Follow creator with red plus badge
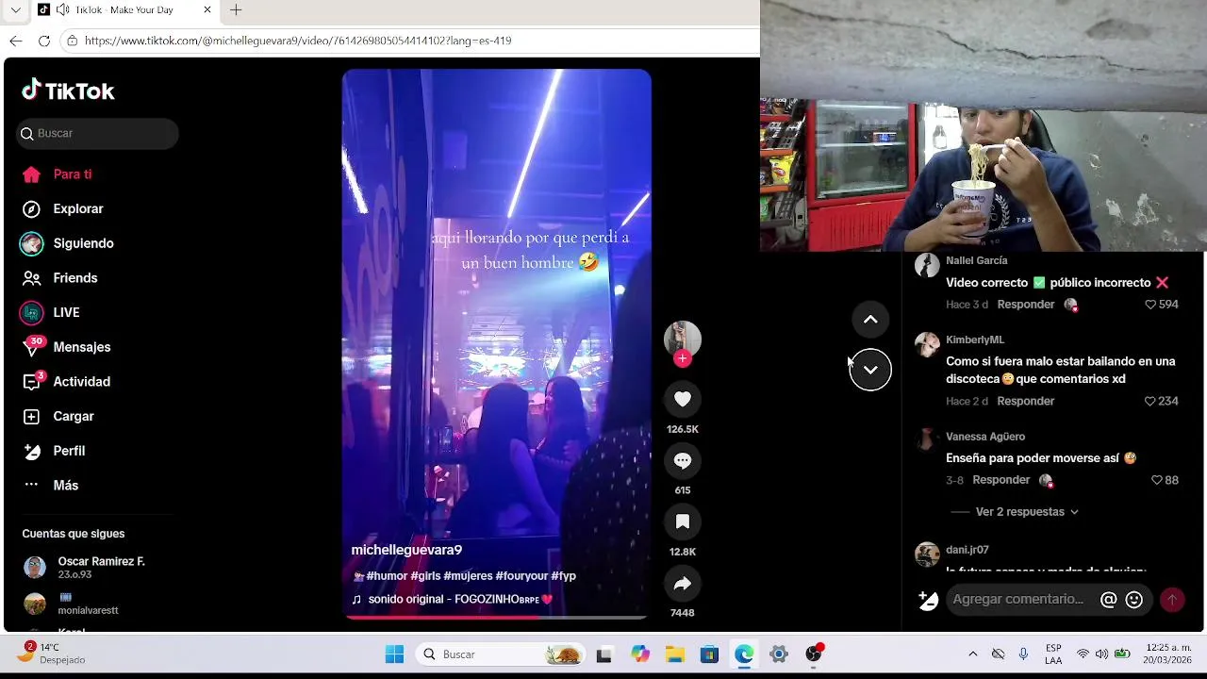This screenshot has height=679, width=1207. (683, 358)
